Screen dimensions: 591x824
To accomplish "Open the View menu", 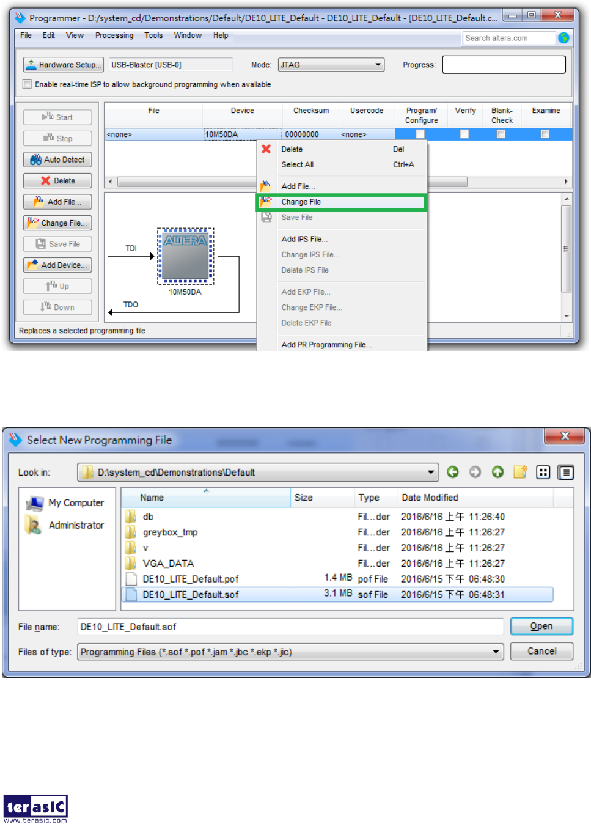I will pos(75,35).
